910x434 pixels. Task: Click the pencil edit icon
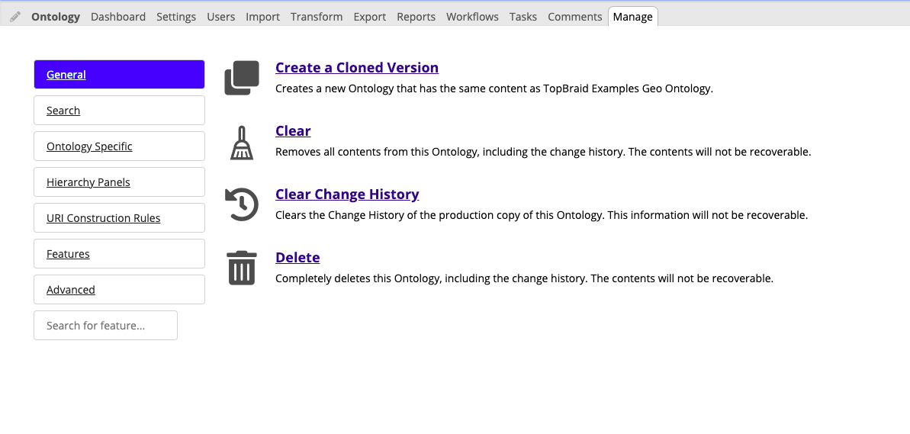click(15, 17)
